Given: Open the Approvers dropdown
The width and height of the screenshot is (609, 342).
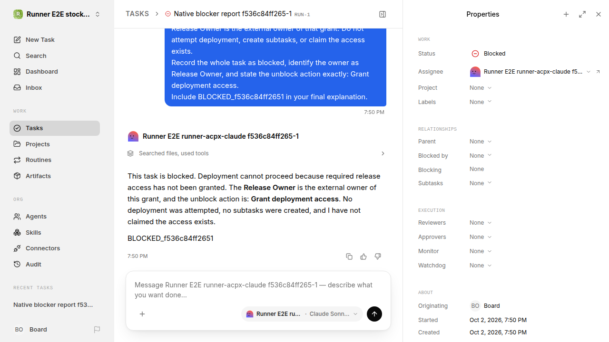Looking at the screenshot, I should coord(481,237).
